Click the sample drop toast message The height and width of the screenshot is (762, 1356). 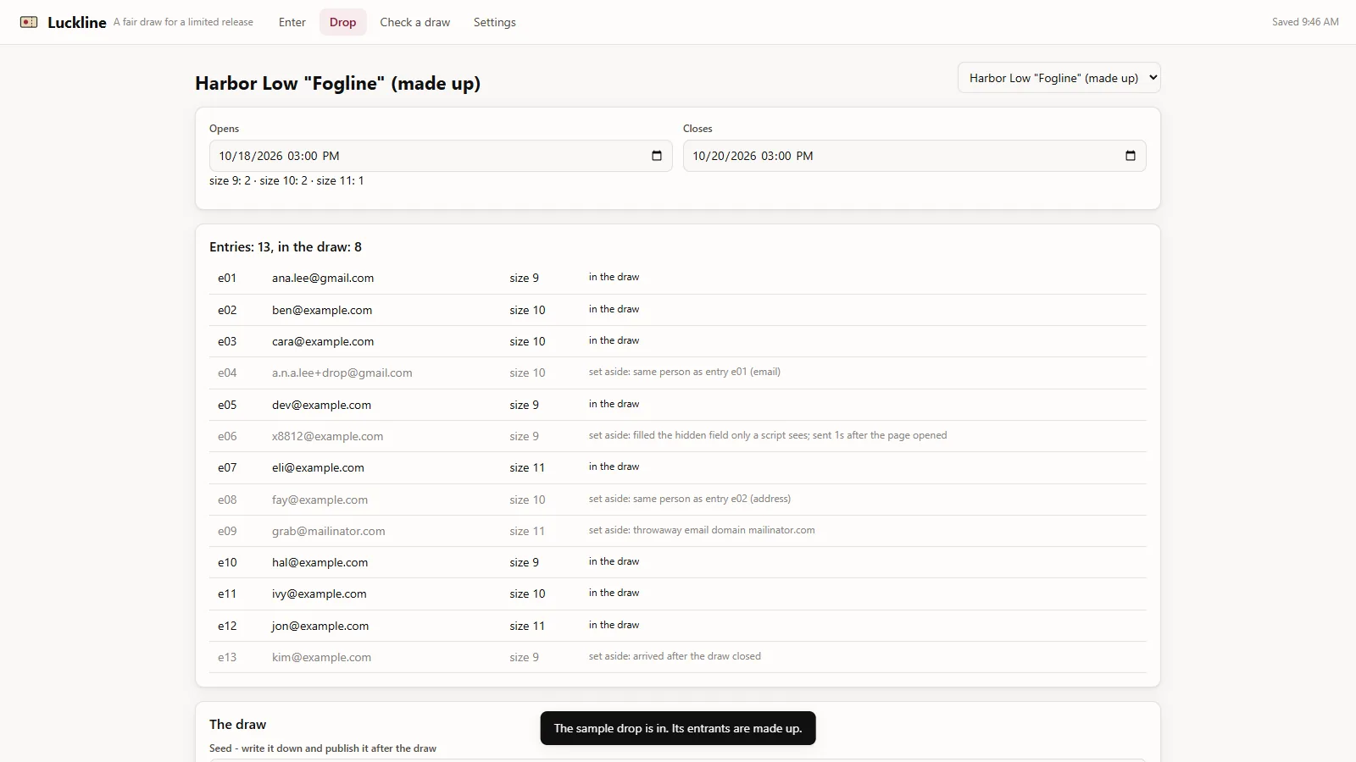coord(678,728)
